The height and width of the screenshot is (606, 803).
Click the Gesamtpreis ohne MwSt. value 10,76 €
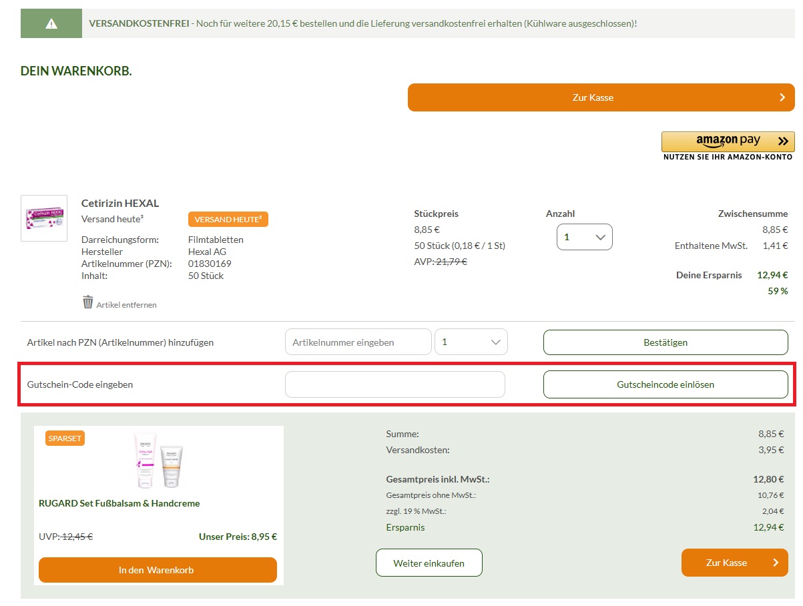coord(771,495)
